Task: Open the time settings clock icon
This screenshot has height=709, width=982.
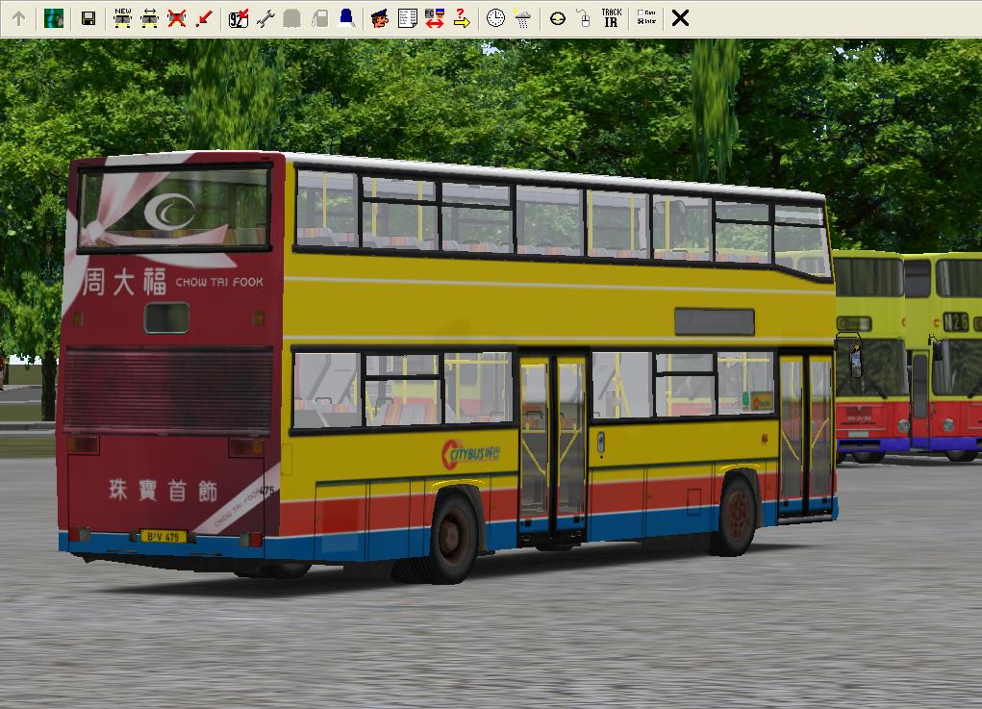Action: pos(495,18)
